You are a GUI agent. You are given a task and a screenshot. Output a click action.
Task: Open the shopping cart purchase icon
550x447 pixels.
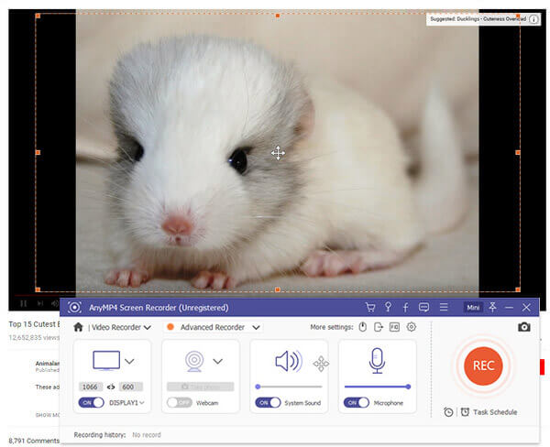point(369,307)
